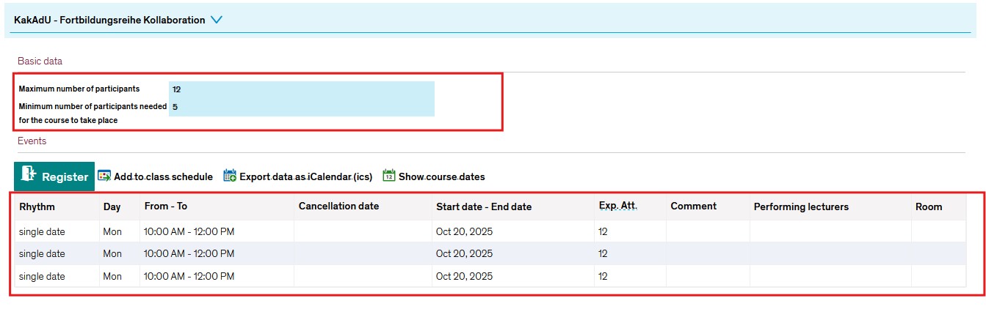The width and height of the screenshot is (986, 309).
Task: Open the Add to class schedule link
Action: pyautogui.click(x=163, y=176)
